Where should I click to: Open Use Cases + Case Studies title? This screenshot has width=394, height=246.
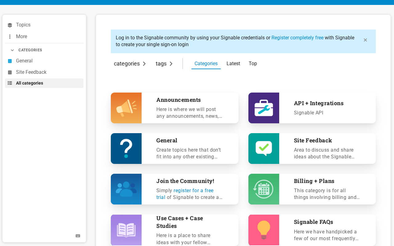click(180, 222)
